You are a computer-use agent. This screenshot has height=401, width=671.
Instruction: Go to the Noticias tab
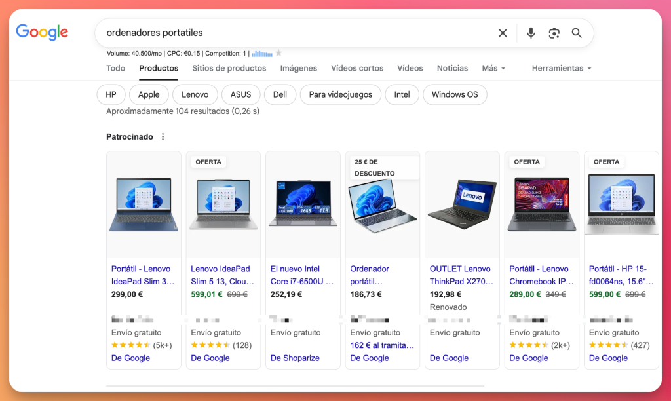(452, 69)
